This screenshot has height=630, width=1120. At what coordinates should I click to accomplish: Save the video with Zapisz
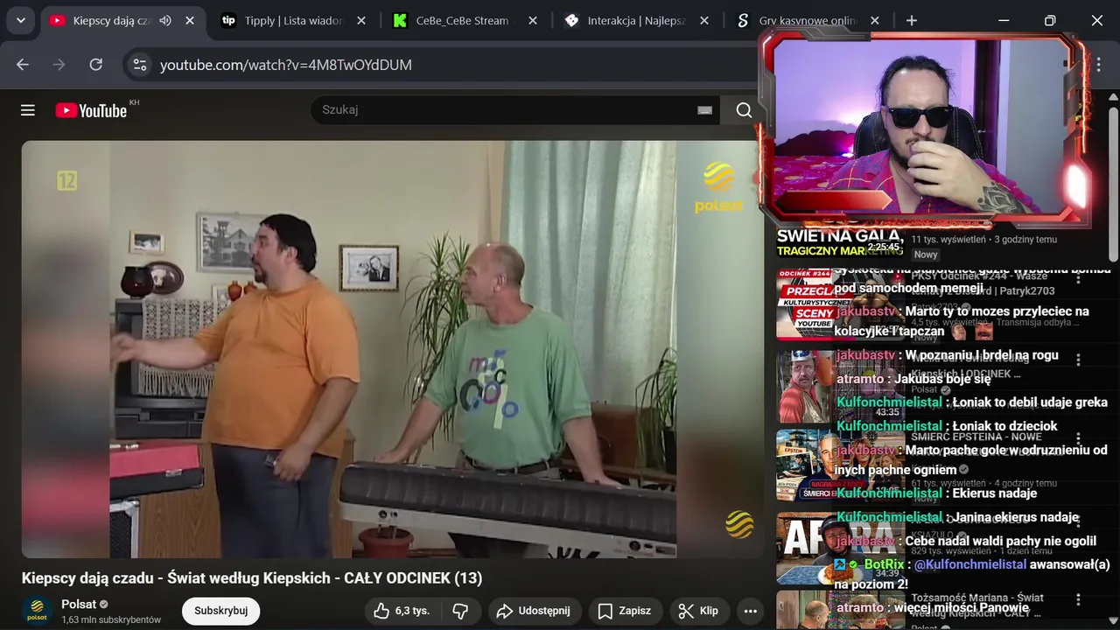click(625, 611)
